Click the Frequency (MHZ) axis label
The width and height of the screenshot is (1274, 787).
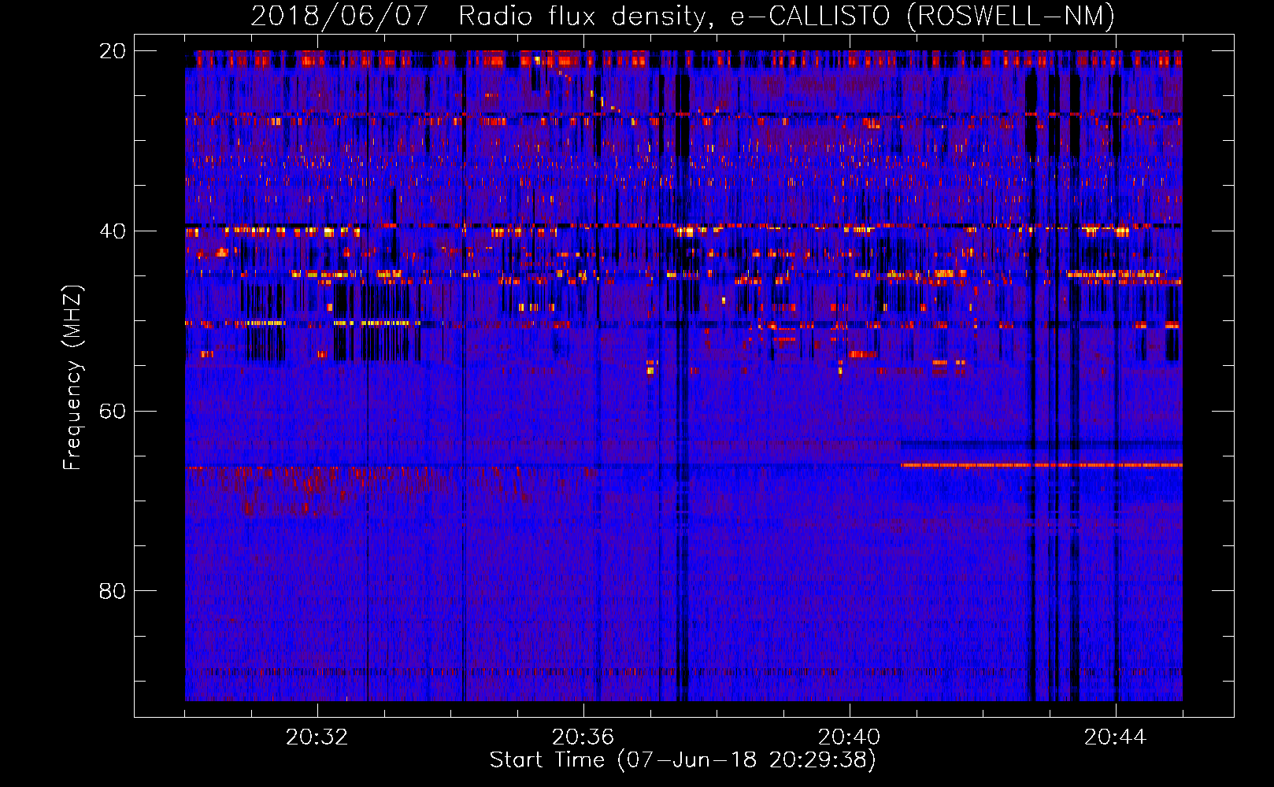(x=72, y=378)
